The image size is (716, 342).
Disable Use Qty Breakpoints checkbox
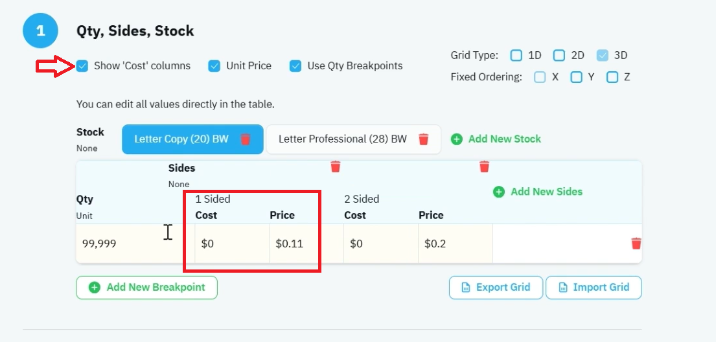coord(295,66)
